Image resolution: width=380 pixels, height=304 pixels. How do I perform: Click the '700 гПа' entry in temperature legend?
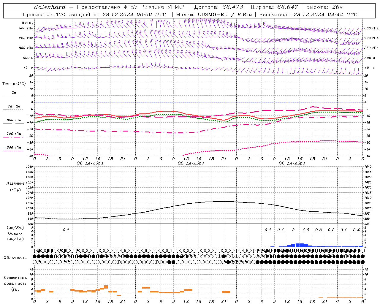[x=14, y=134]
